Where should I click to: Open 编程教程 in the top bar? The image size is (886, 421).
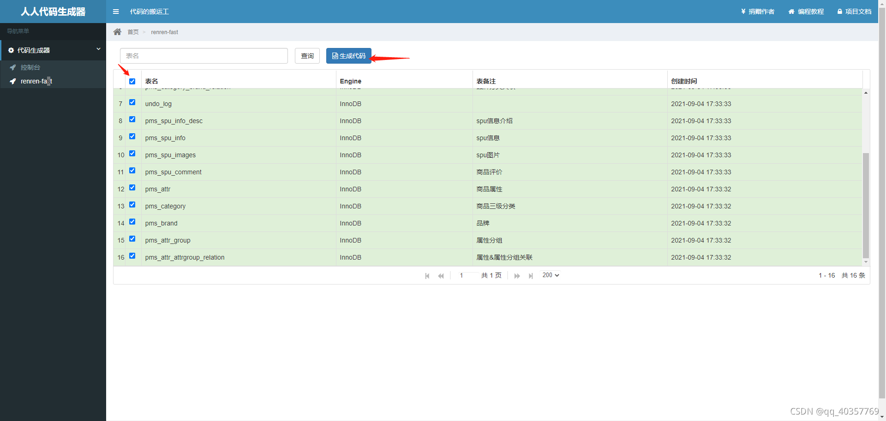tap(806, 12)
